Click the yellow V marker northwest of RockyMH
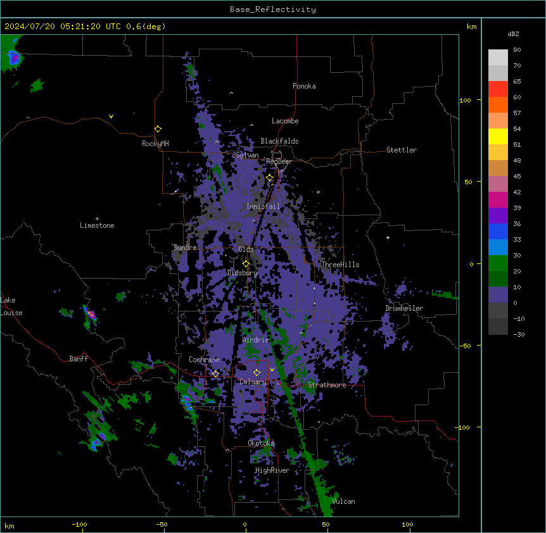Image resolution: width=546 pixels, height=533 pixels. point(111,116)
